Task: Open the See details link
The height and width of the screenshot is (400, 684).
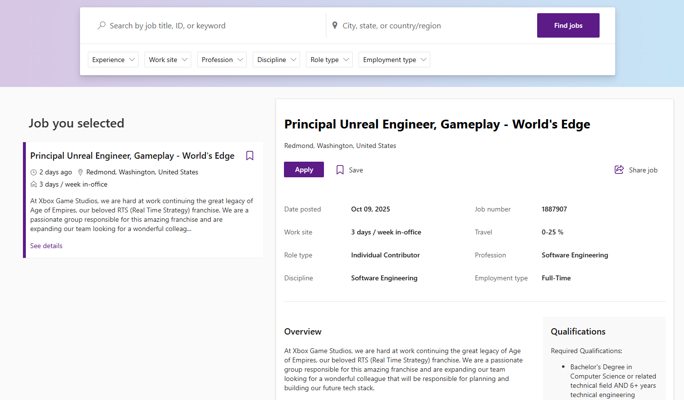Action: [x=46, y=246]
